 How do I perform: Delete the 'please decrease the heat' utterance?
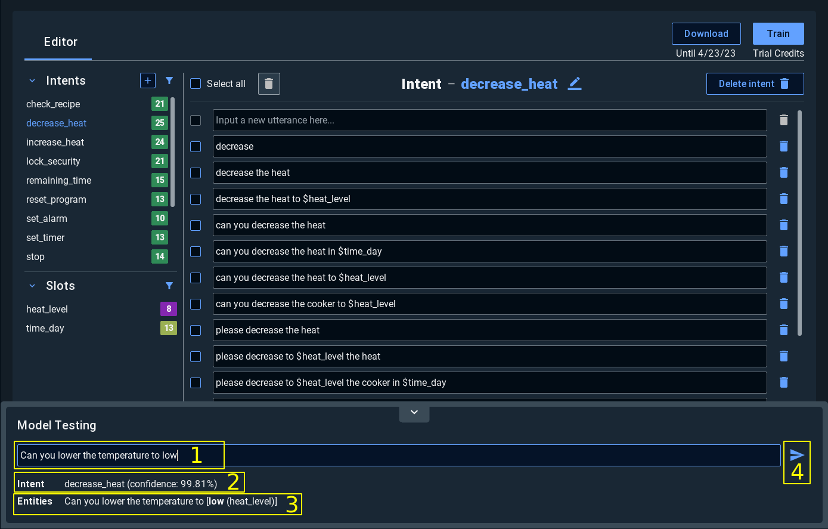pyautogui.click(x=784, y=330)
